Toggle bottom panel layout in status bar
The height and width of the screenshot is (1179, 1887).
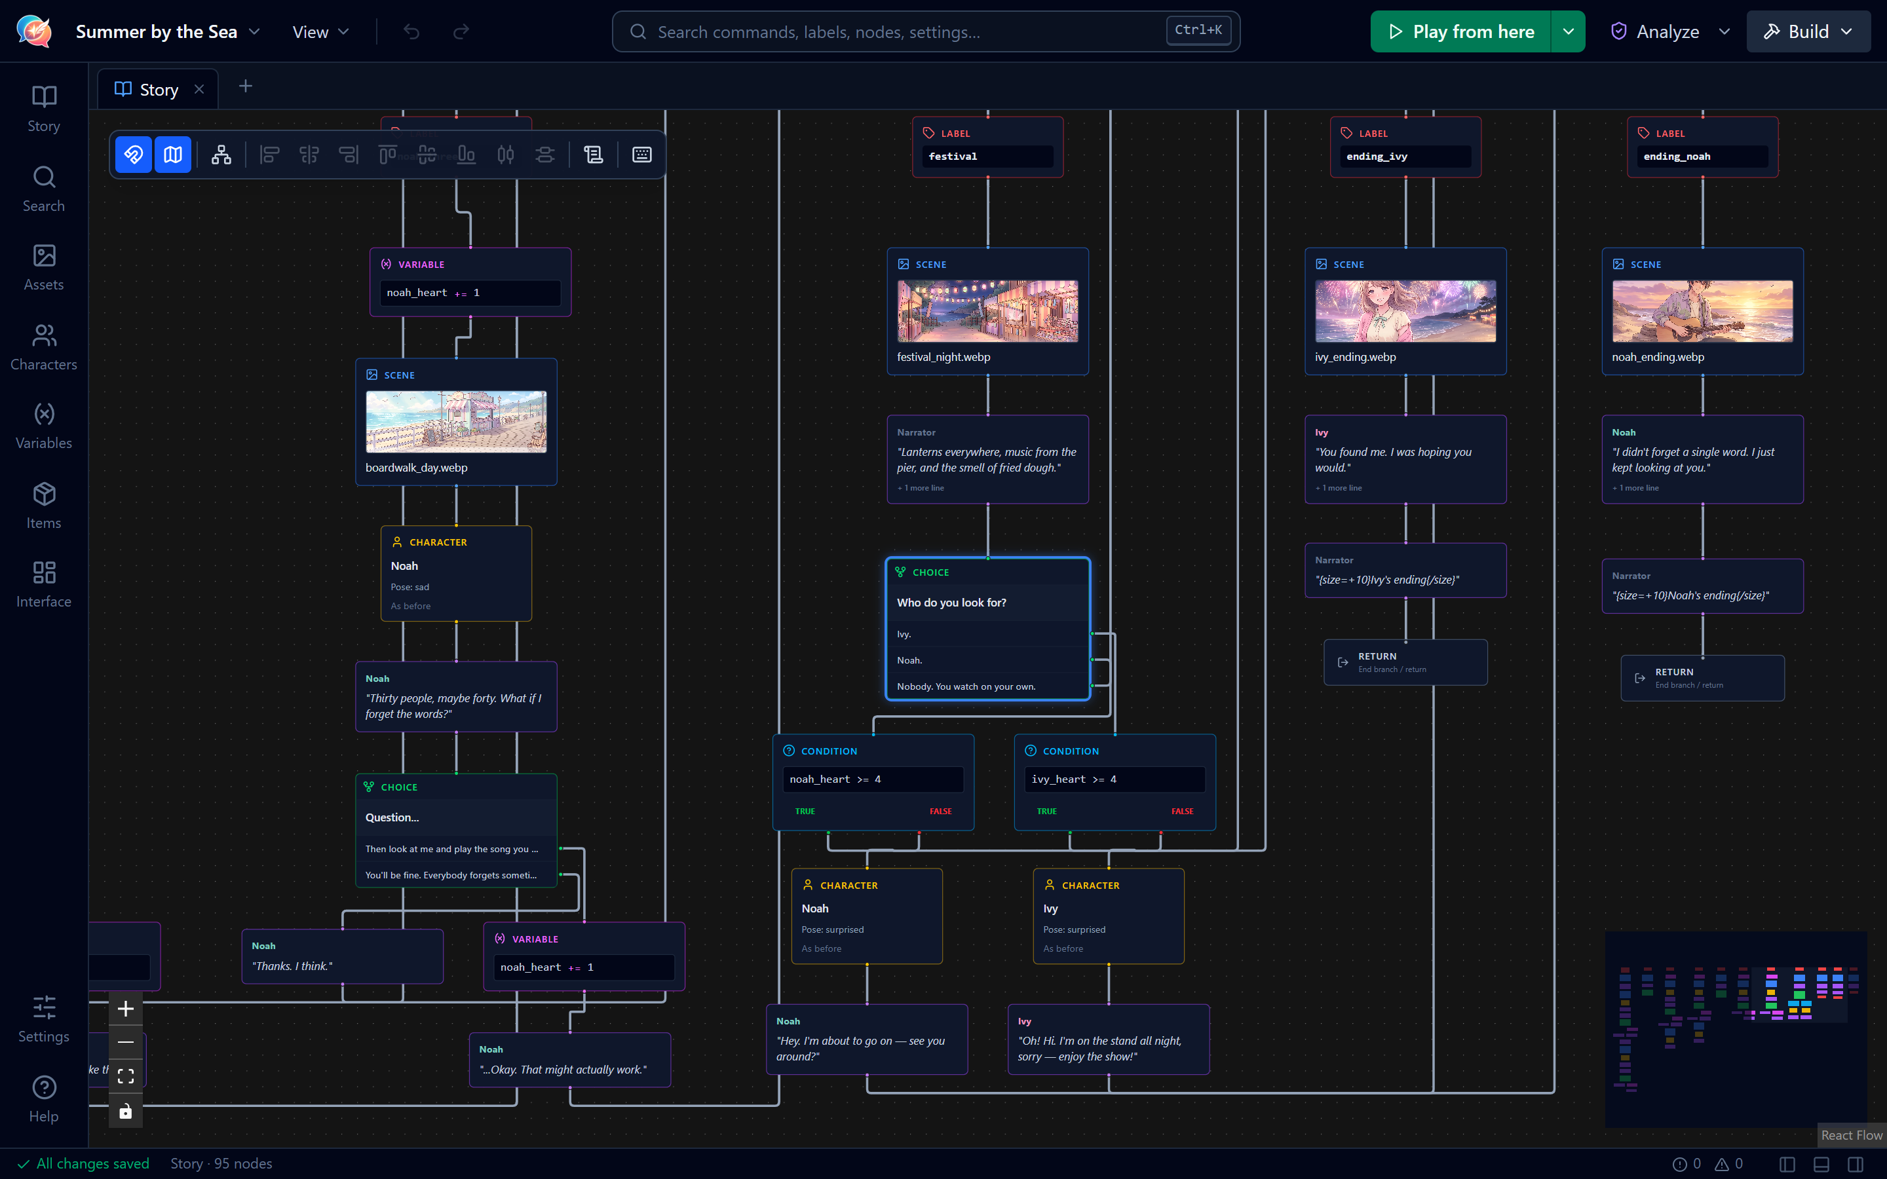tap(1821, 1164)
